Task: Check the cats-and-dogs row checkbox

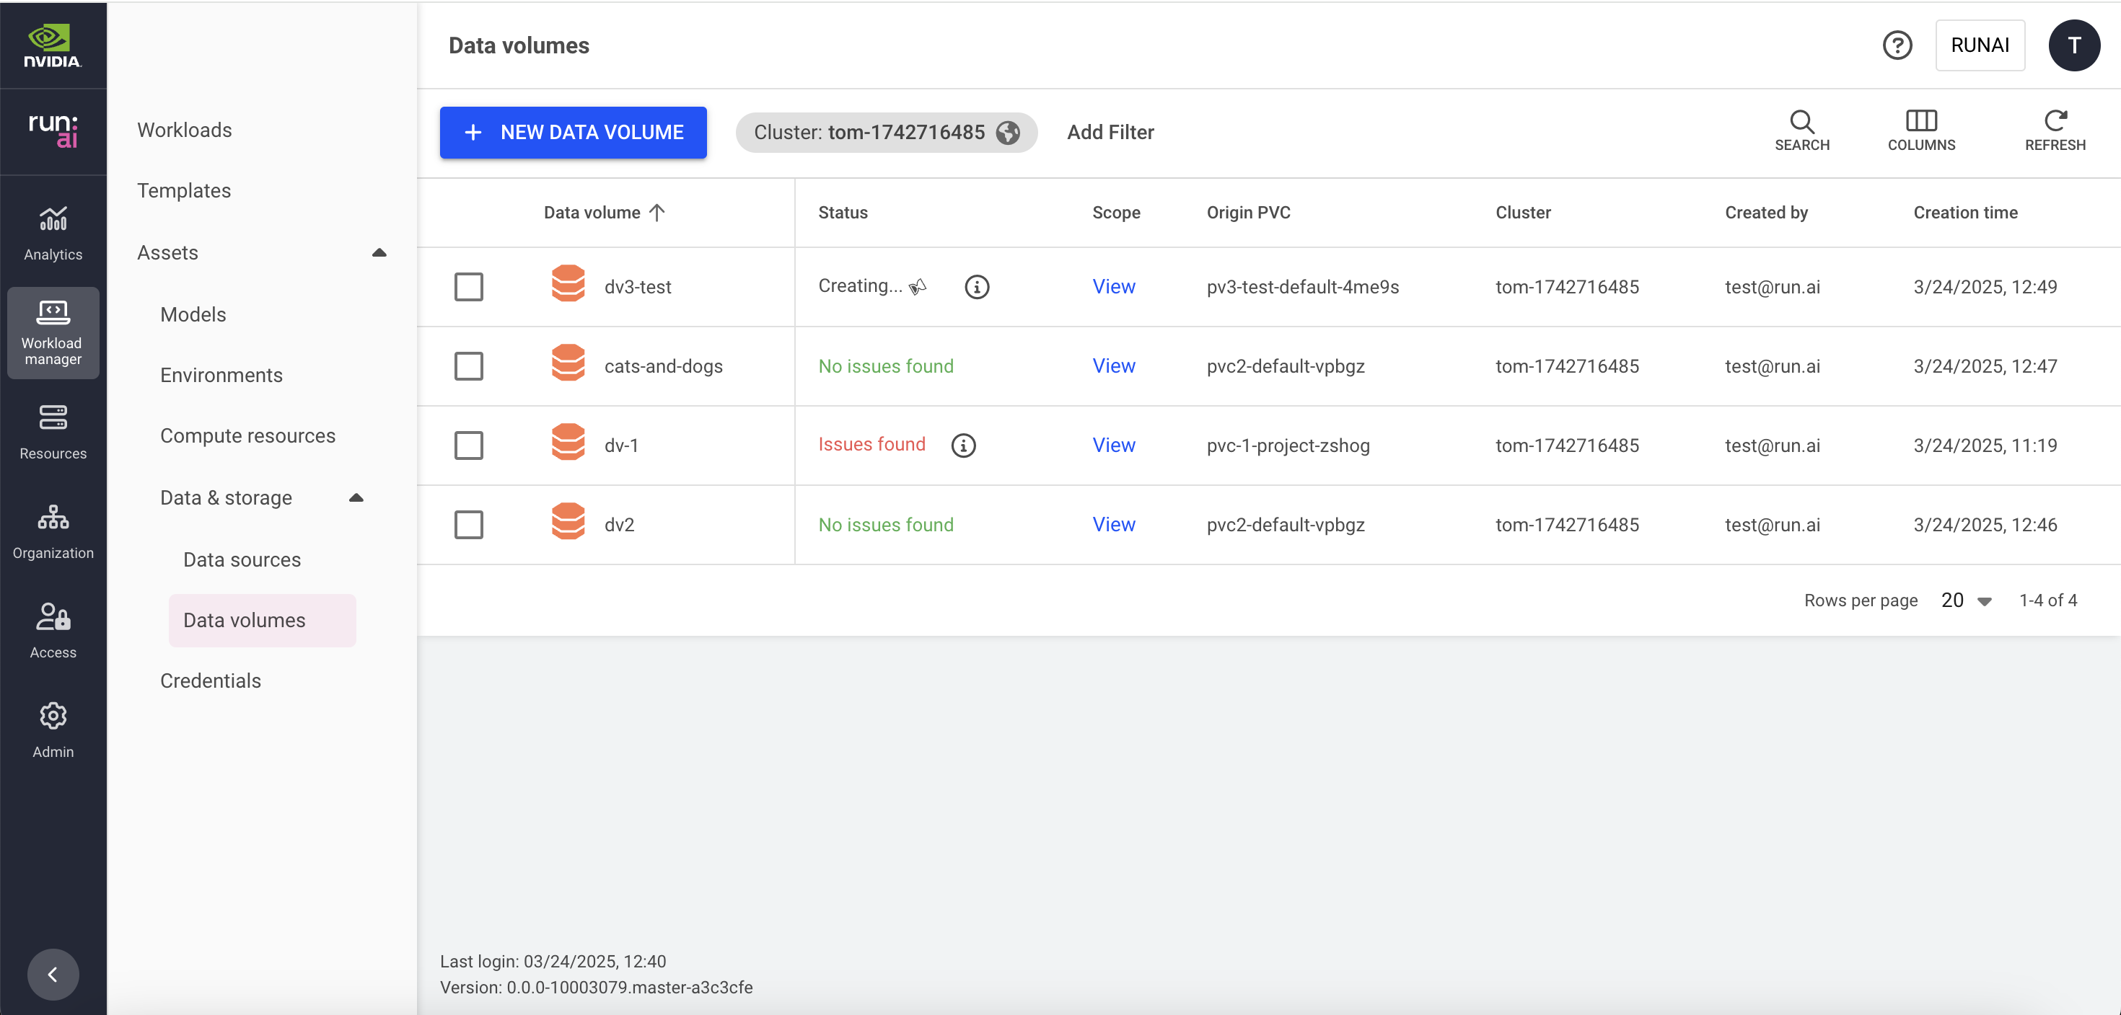Action: pyautogui.click(x=468, y=366)
